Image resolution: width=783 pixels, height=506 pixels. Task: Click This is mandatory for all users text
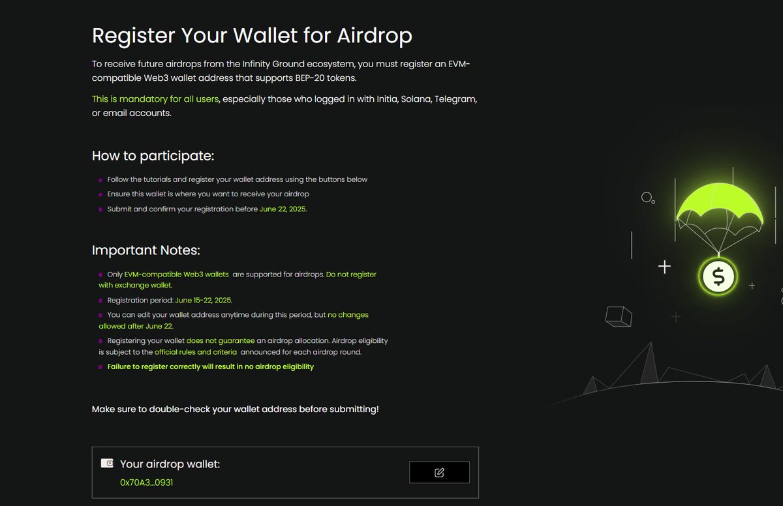pyautogui.click(x=155, y=99)
